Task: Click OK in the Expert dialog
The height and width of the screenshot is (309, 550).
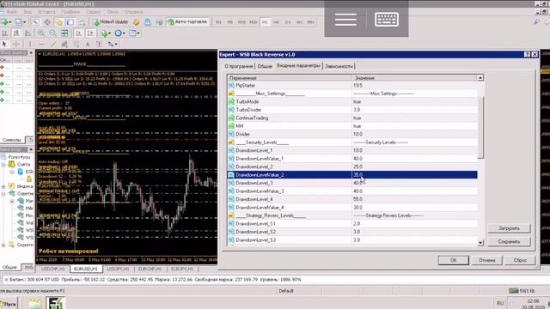Action: (x=453, y=260)
